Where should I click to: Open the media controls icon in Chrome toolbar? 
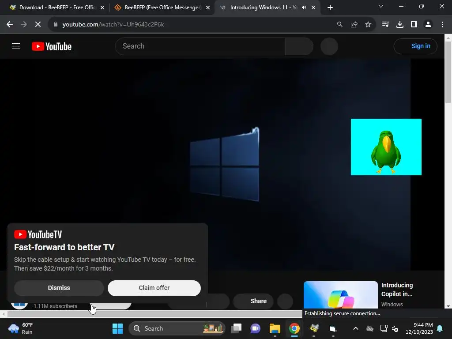385,25
